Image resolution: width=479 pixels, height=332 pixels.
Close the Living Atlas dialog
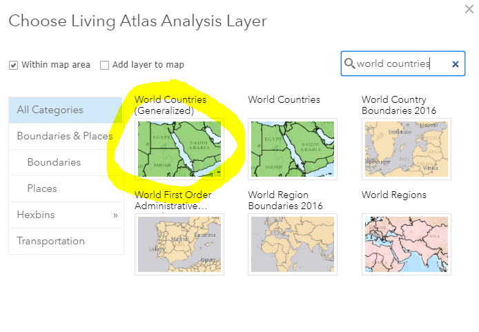tap(469, 9)
